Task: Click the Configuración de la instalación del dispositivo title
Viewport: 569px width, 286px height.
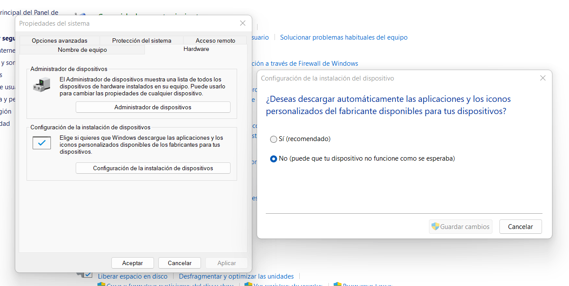Action: [327, 78]
